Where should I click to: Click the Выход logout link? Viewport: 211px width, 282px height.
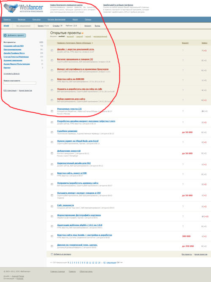point(97,26)
